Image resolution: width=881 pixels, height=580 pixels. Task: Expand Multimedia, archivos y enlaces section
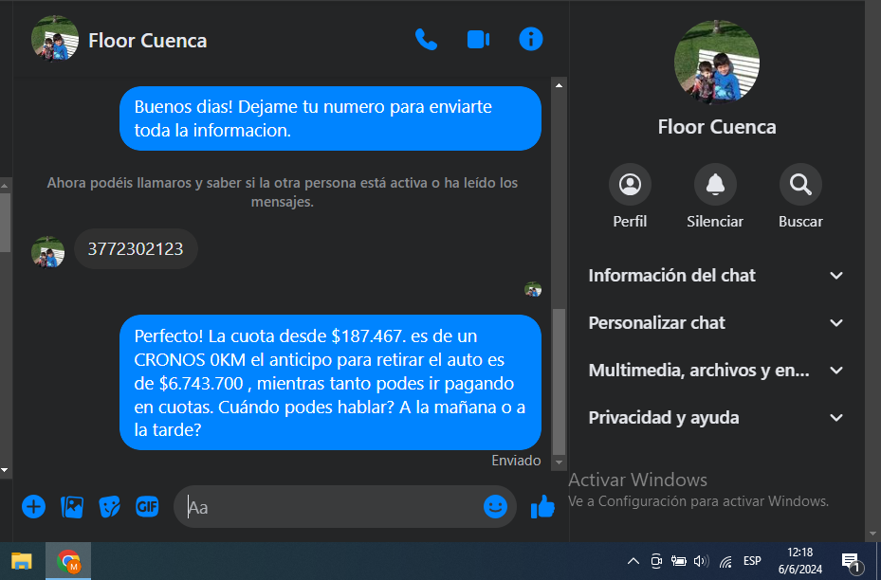(x=716, y=371)
